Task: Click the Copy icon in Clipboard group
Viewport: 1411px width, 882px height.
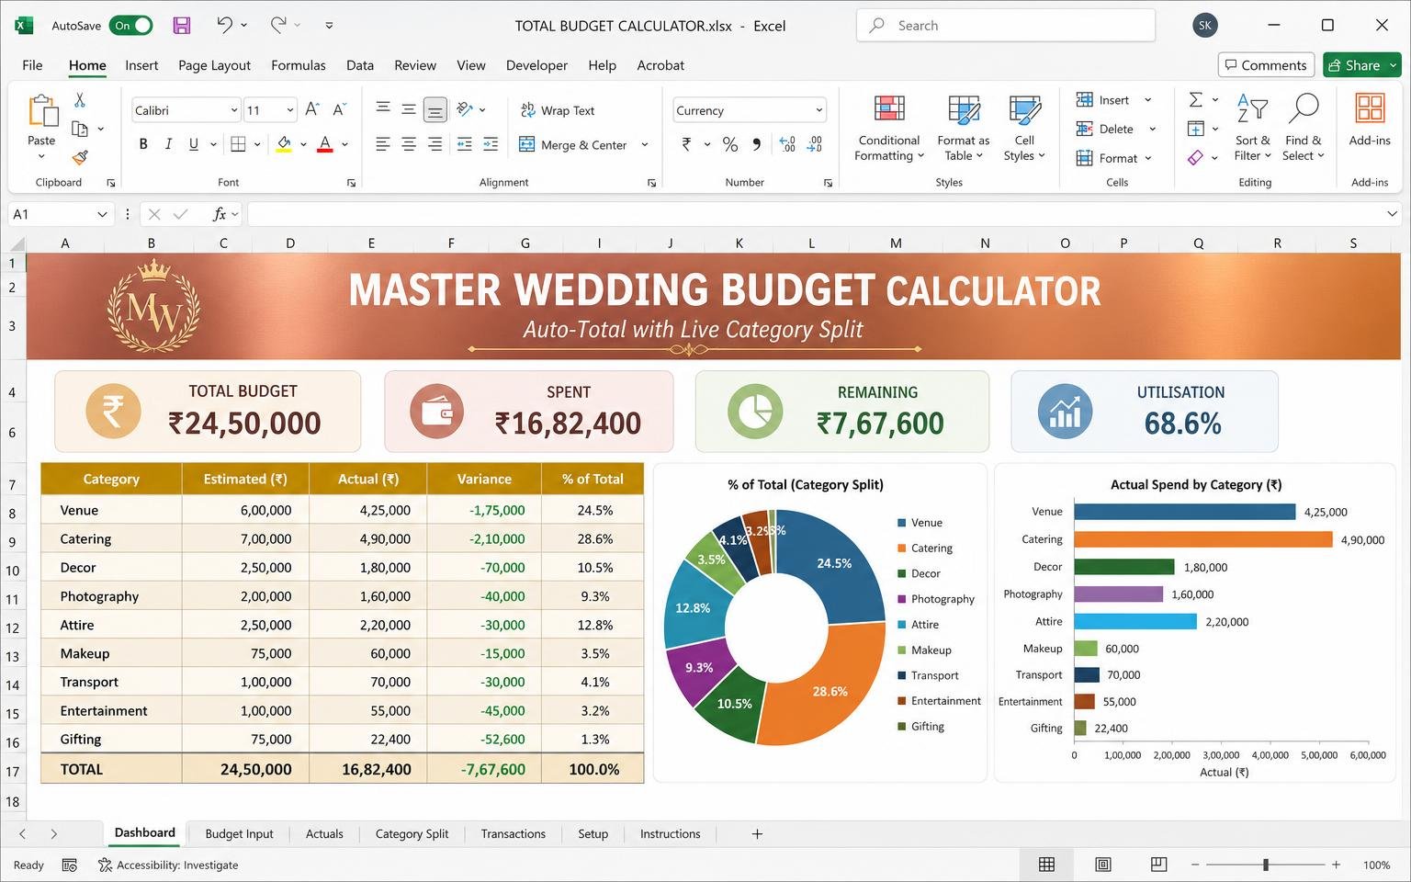Action: (80, 129)
